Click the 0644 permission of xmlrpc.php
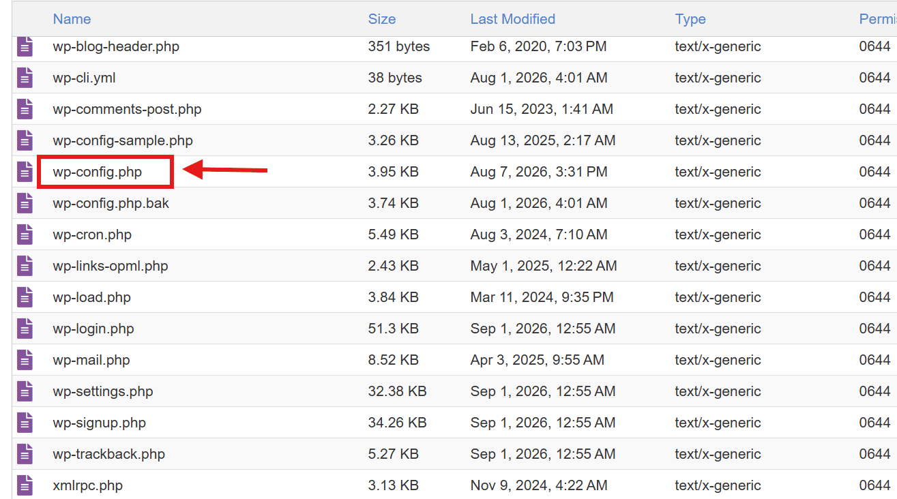Screen dimensions: 897x499 click(x=875, y=485)
